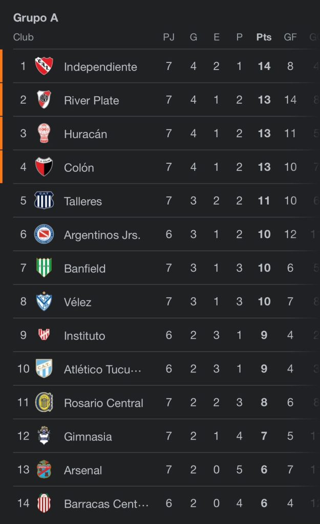
Task: Click the Vélez blue V crest
Action: (44, 301)
